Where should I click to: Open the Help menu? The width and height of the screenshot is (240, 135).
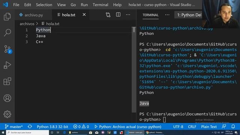[x=117, y=5]
